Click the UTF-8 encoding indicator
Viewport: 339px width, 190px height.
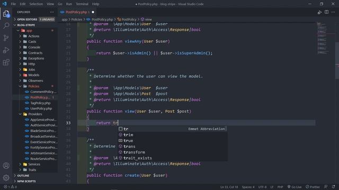click(x=262, y=187)
